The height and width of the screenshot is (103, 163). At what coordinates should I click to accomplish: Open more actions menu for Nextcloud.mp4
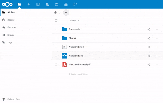click(157, 47)
